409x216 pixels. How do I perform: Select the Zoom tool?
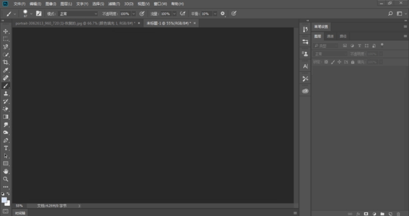click(5, 179)
